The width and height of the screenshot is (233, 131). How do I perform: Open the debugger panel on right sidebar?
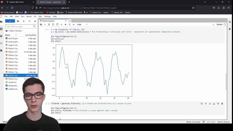(x=230, y=29)
